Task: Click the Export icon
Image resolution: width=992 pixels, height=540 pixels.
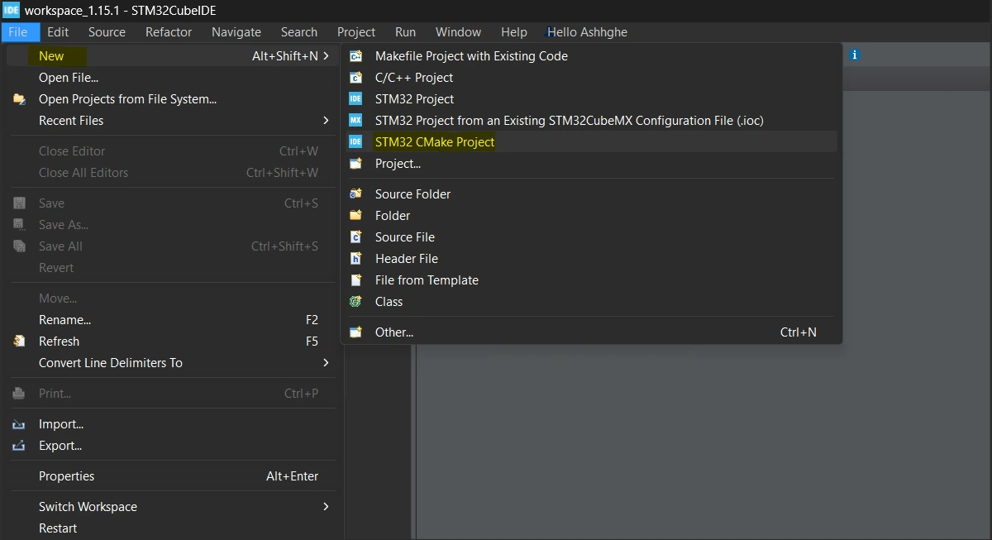Action: pos(19,446)
